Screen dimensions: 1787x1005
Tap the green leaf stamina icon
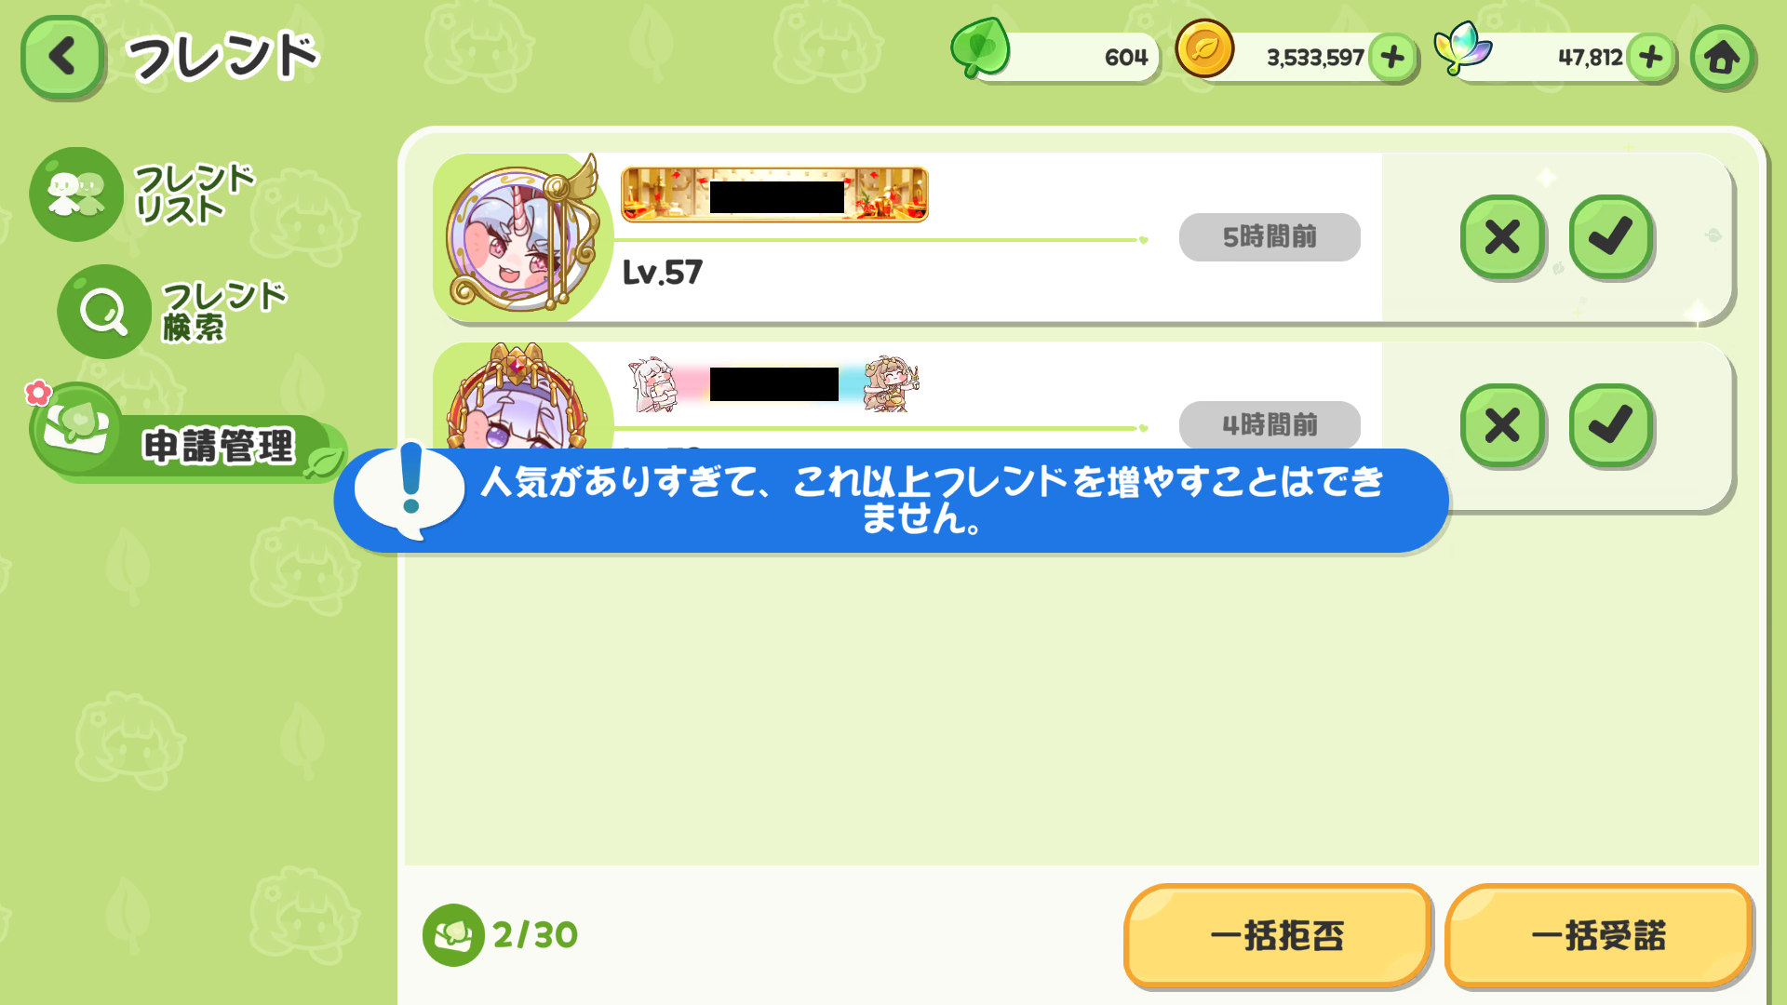(x=980, y=48)
